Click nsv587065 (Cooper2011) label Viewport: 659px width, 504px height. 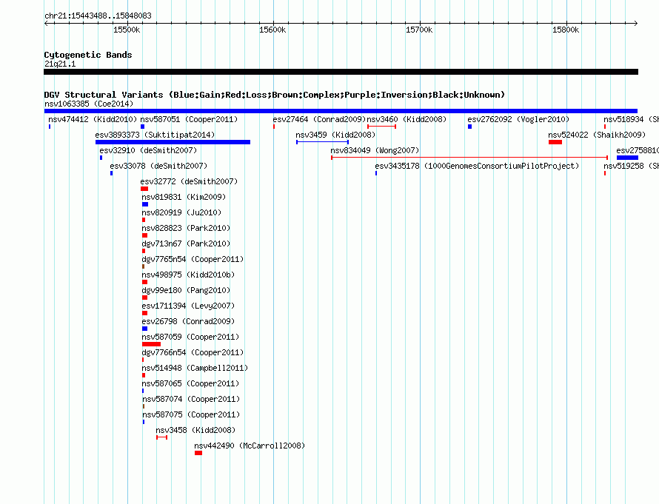[190, 383]
